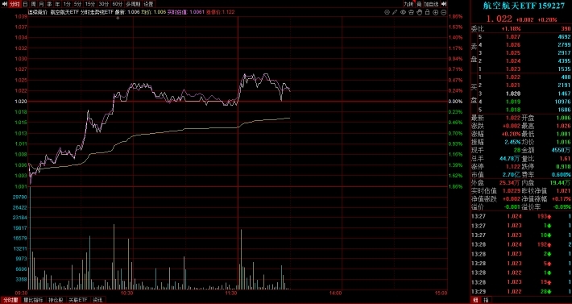Select the hand pan tool icon
The width and height of the screenshot is (572, 304).
click(x=419, y=12)
